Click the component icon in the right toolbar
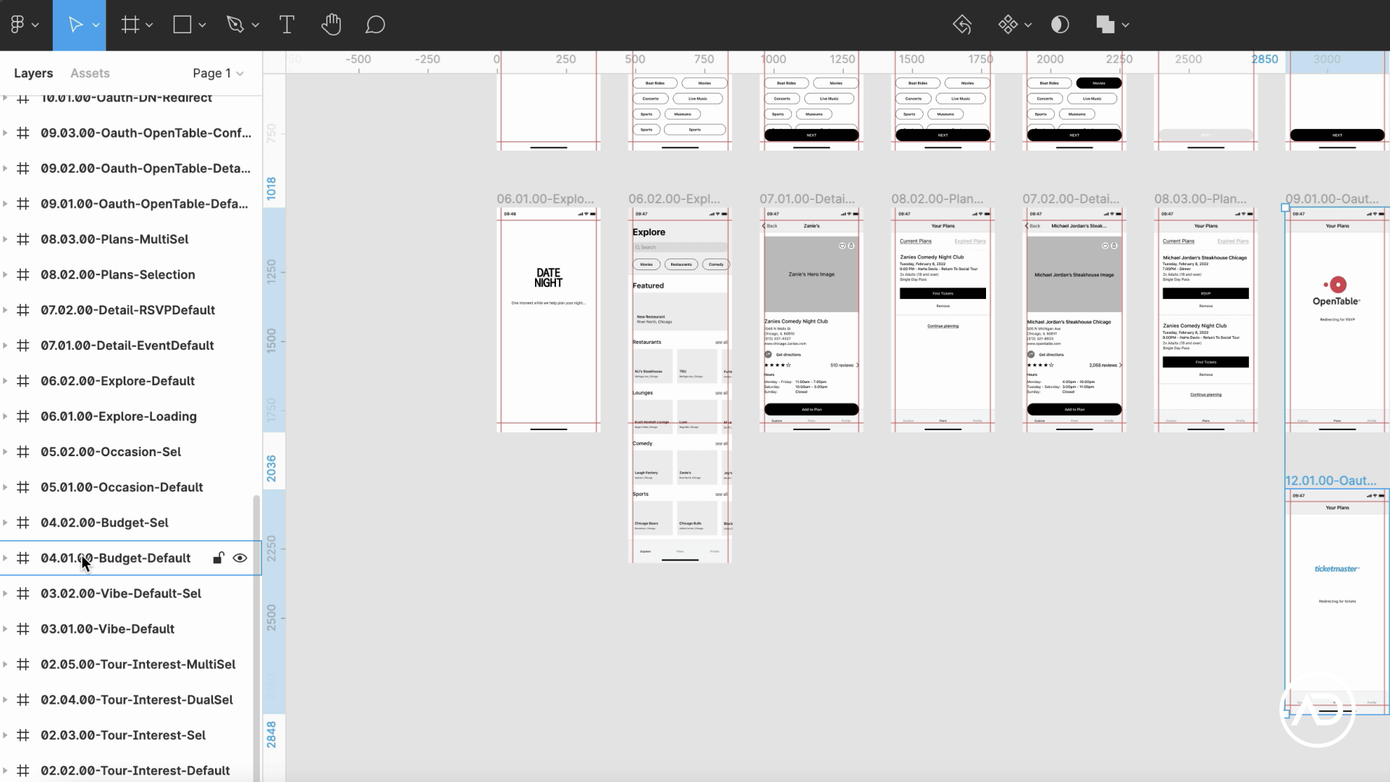This screenshot has width=1390, height=782. coord(1008,24)
